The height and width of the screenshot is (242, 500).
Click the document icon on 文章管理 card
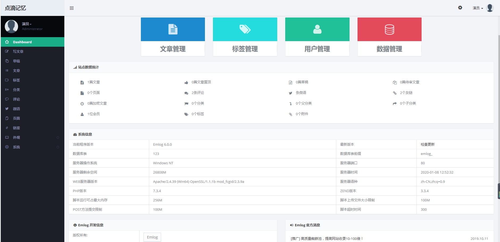(x=173, y=29)
